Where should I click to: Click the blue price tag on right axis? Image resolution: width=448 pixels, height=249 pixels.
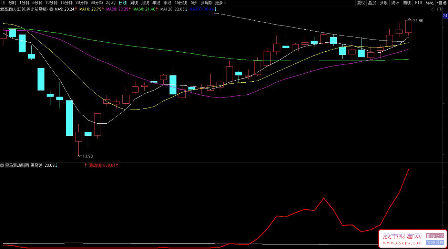tap(445, 16)
